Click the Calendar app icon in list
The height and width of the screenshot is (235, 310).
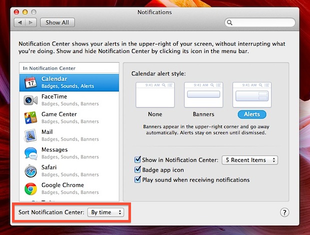point(30,82)
